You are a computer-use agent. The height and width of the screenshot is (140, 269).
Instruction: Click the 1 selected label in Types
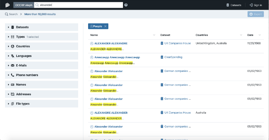(33, 37)
